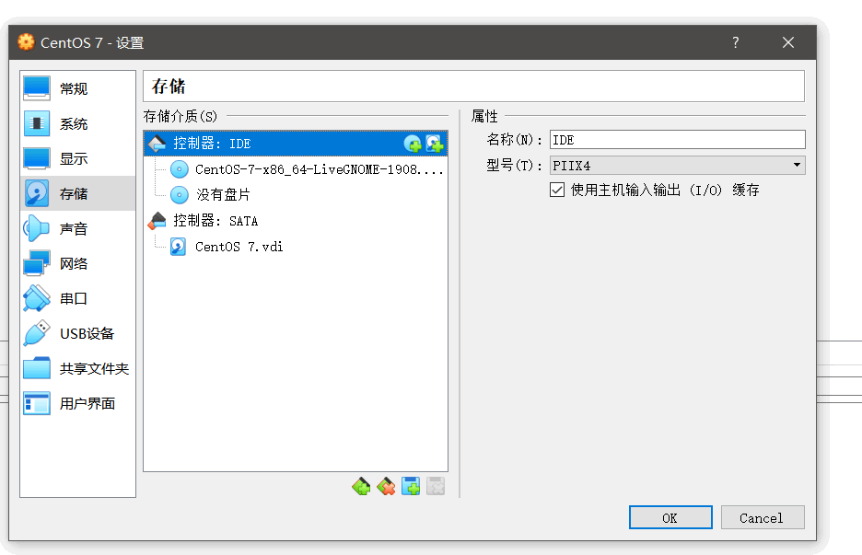Go to USB设备 settings
Screen dimensions: 862x555
[77, 333]
